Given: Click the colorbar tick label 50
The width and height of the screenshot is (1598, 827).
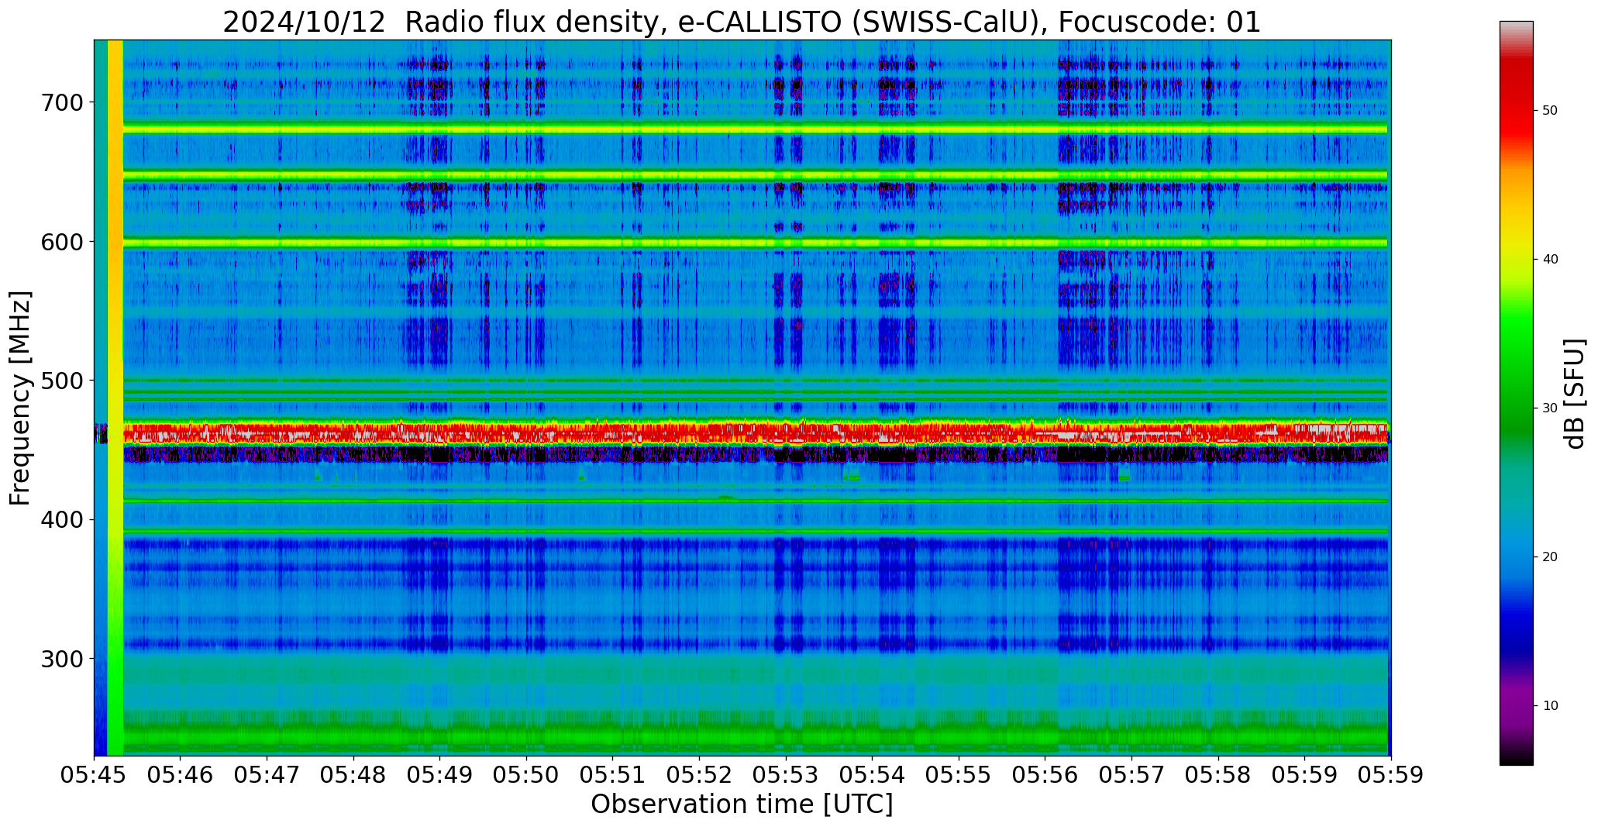Looking at the screenshot, I should pos(1550,111).
